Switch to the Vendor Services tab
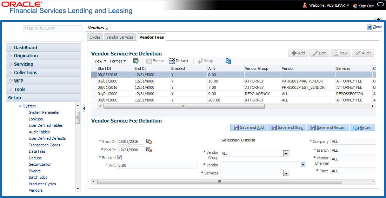This screenshot has width=386, height=198. pos(120,37)
